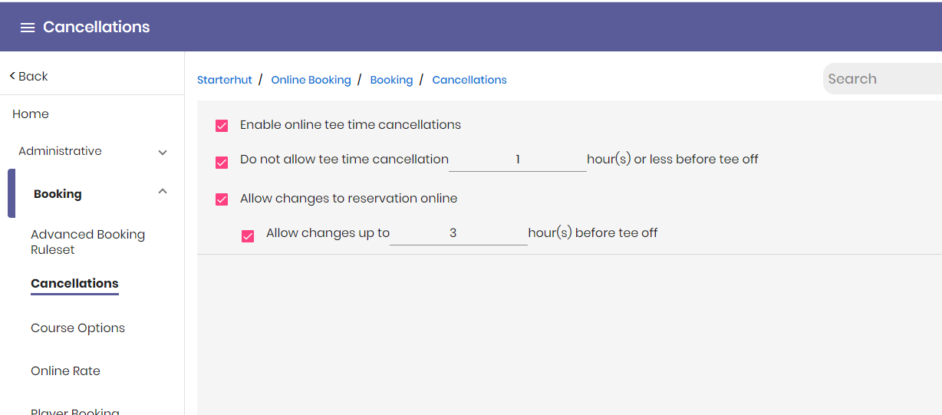This screenshot has height=415, width=942.
Task: Navigate to Booking breadcrumb link
Action: coord(391,80)
